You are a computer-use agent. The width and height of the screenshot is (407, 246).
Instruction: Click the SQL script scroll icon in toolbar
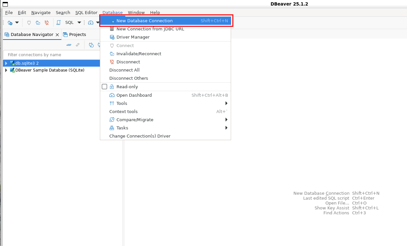point(59,23)
